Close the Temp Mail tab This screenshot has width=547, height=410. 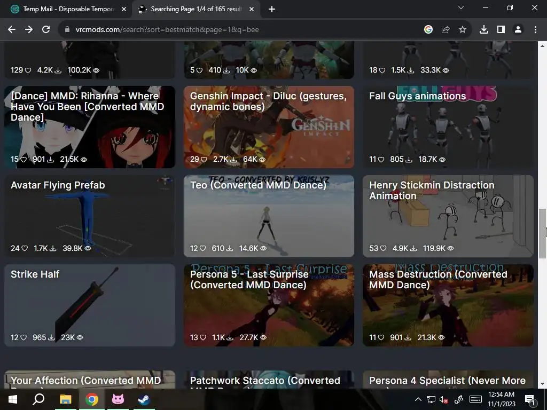[x=124, y=10]
